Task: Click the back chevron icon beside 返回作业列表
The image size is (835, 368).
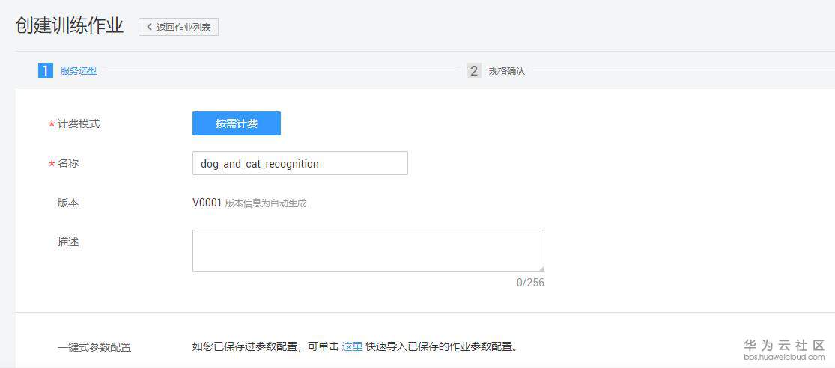Action: [x=149, y=27]
